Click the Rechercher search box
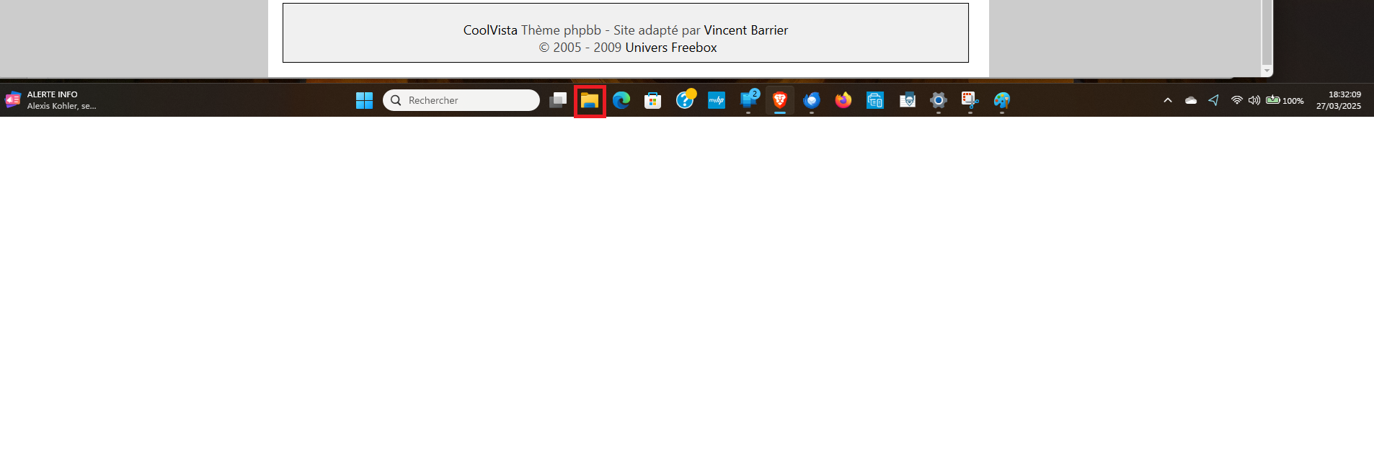The image size is (1374, 467). tap(461, 100)
